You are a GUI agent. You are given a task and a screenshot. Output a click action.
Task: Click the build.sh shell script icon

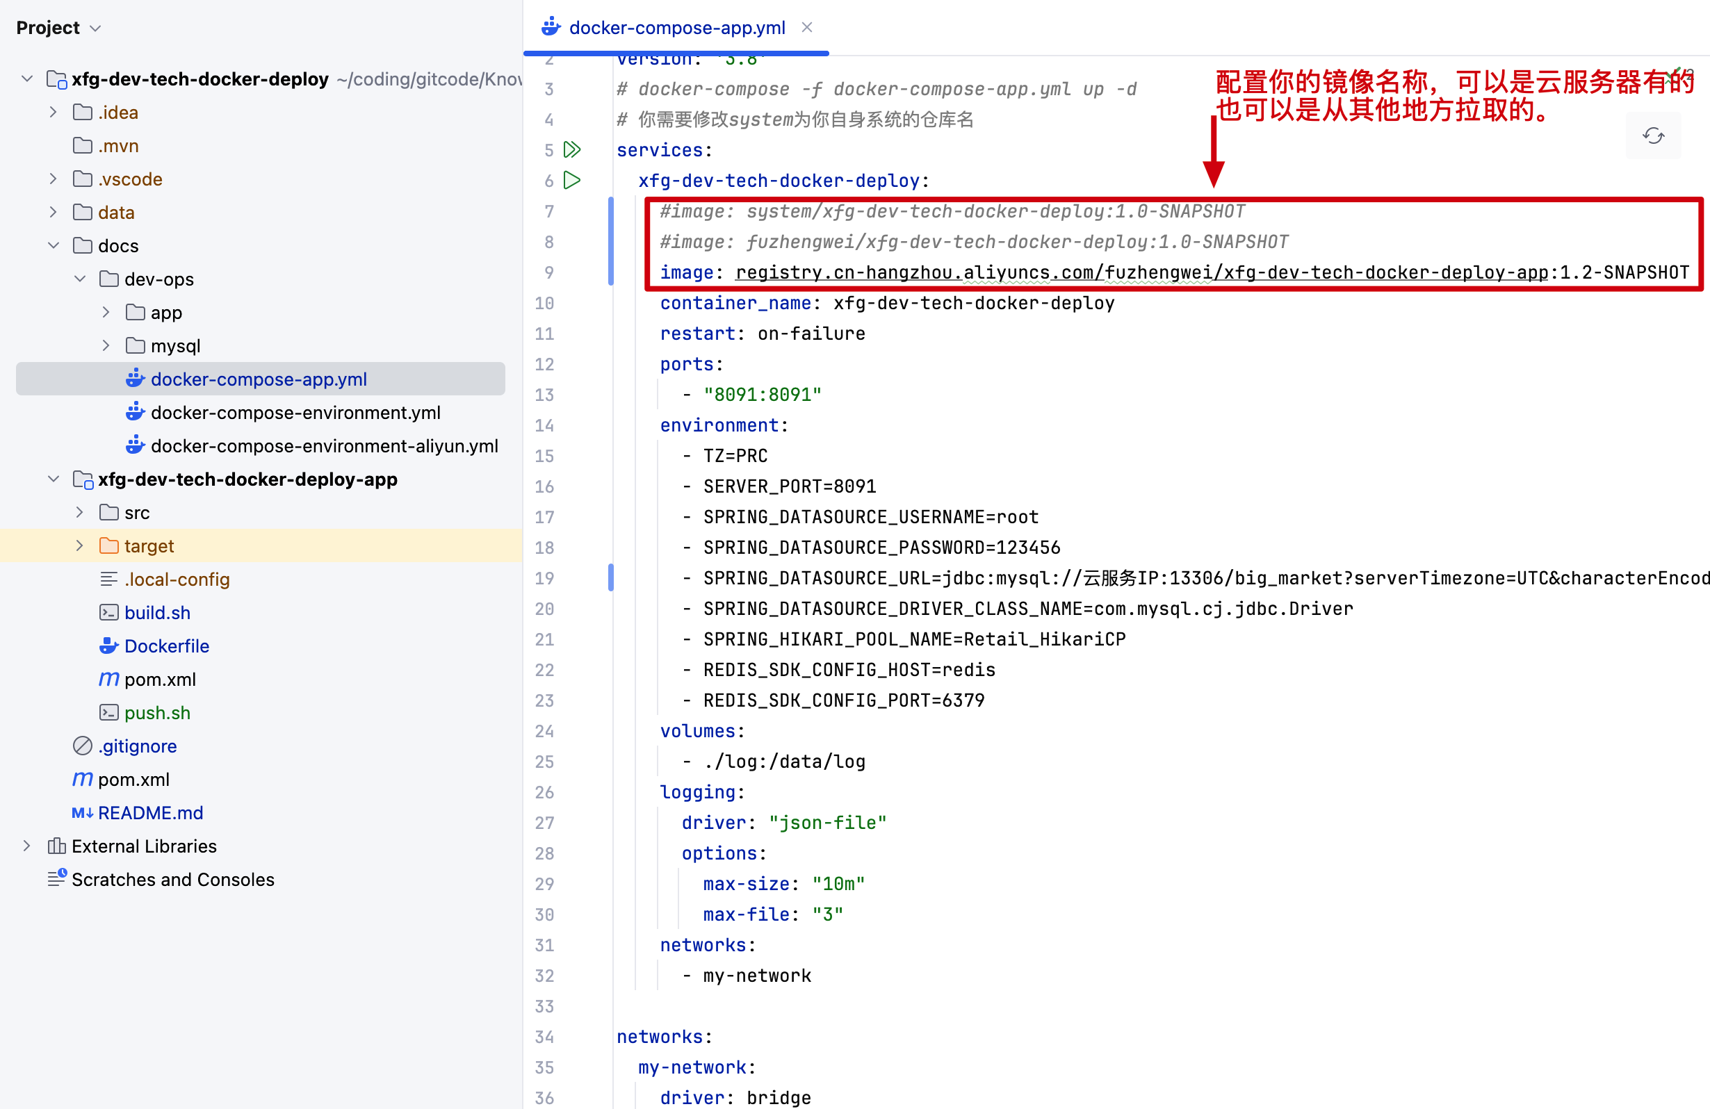[108, 613]
